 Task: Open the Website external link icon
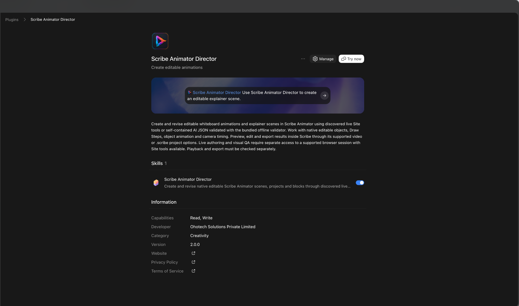193,253
